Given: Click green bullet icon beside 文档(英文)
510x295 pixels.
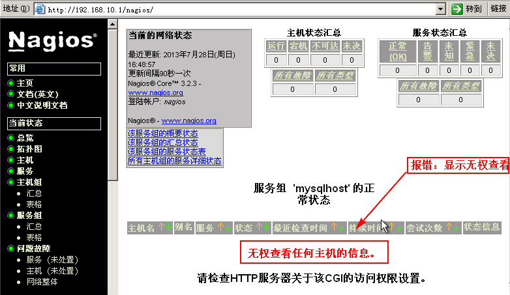Looking at the screenshot, I should (10, 94).
